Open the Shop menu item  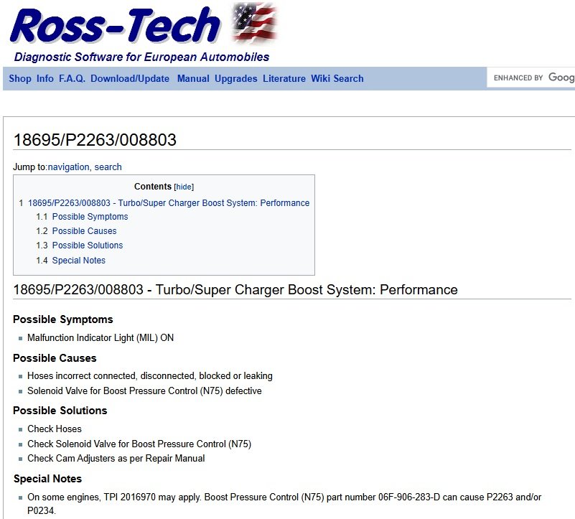[x=20, y=79]
